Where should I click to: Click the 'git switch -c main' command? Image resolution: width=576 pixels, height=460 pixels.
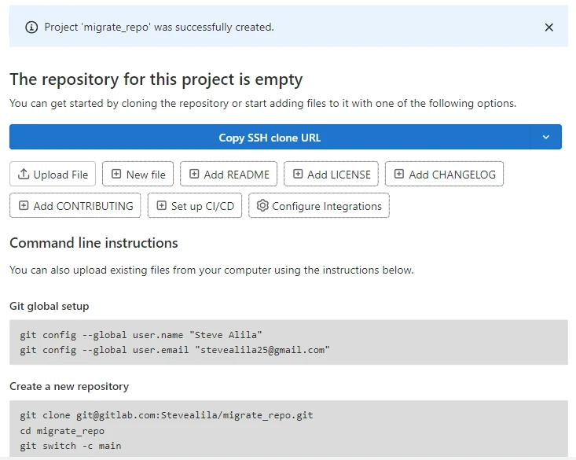tap(71, 446)
